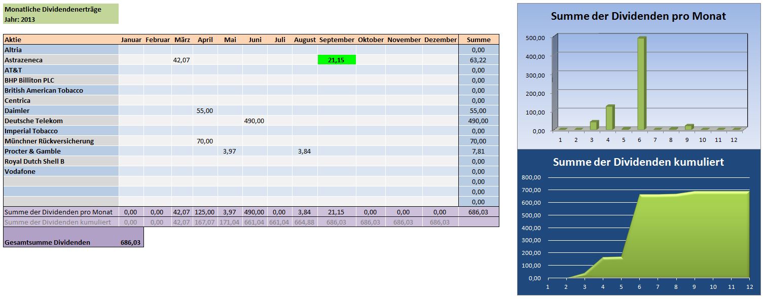Click the Deutsche Telekom row label
Screen dimensions: 764x299
pyautogui.click(x=61, y=121)
